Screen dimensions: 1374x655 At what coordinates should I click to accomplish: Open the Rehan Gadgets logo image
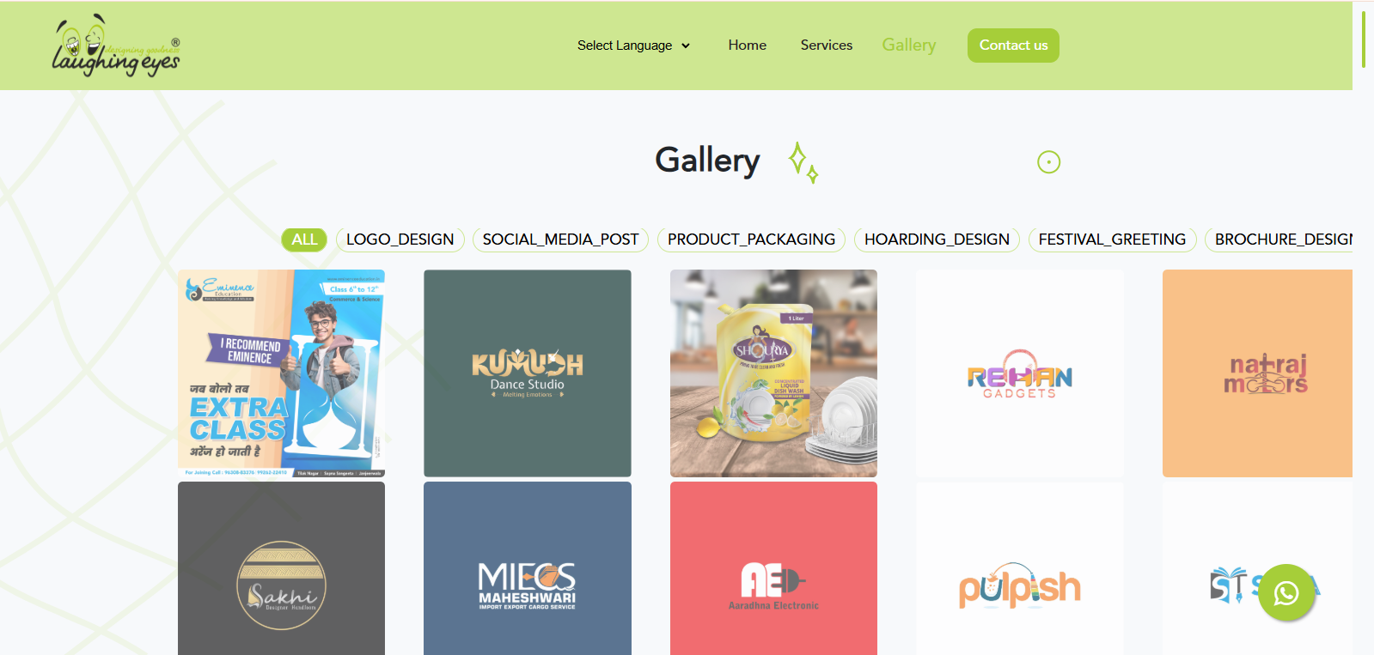[1020, 373]
